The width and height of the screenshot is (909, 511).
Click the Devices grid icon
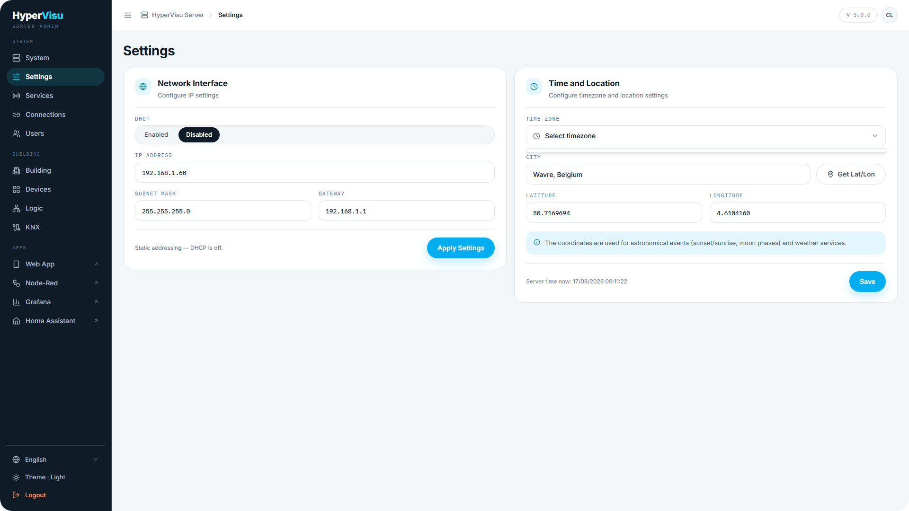(x=16, y=189)
